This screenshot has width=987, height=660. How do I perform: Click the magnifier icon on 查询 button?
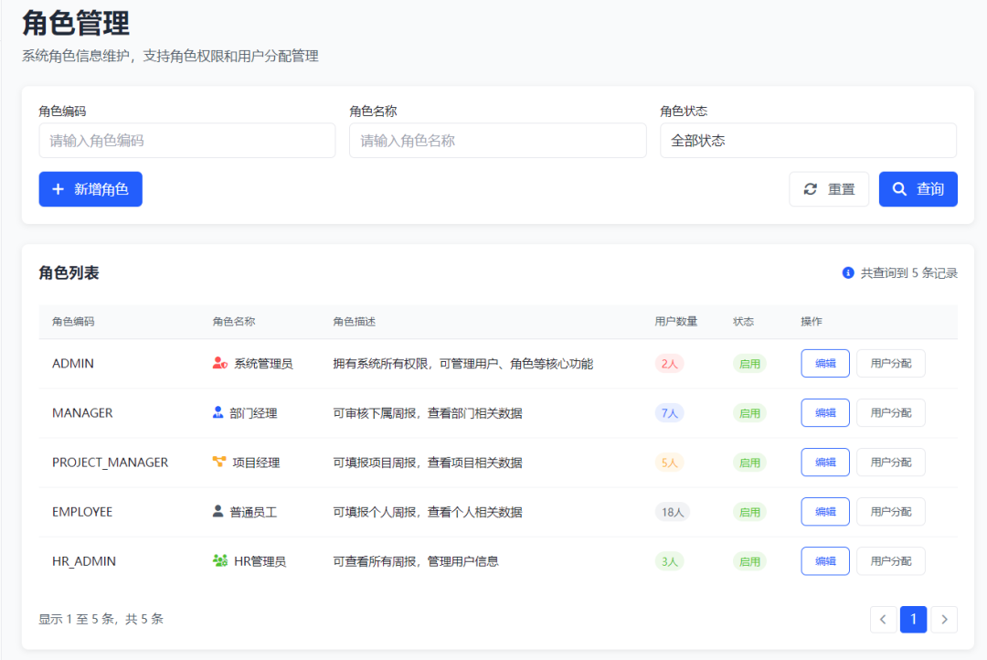click(x=899, y=189)
